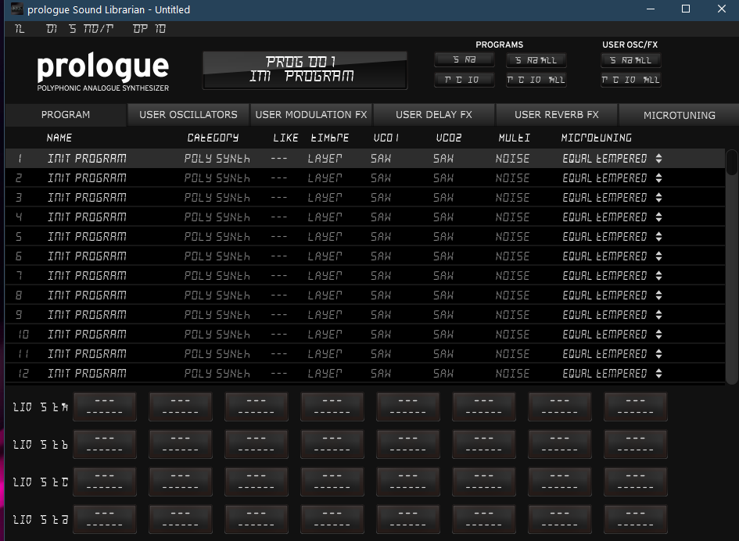Change microtuning stepper for program 3
This screenshot has width=739, height=541.
[x=659, y=198]
